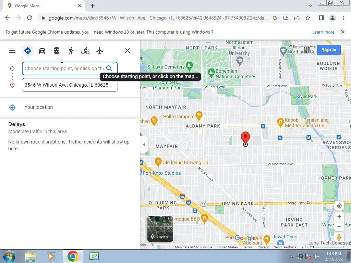Image resolution: width=351 pixels, height=263 pixels.
Task: Choose the cycling travel mode
Action: 85,51
